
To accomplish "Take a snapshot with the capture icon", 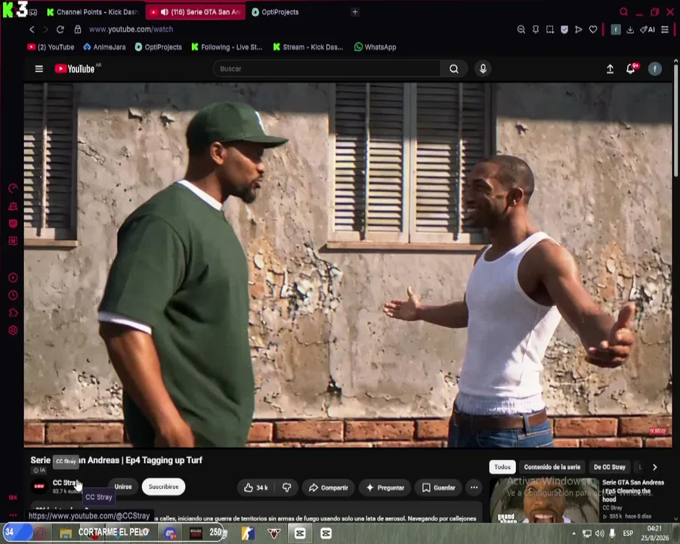I will pos(550,29).
